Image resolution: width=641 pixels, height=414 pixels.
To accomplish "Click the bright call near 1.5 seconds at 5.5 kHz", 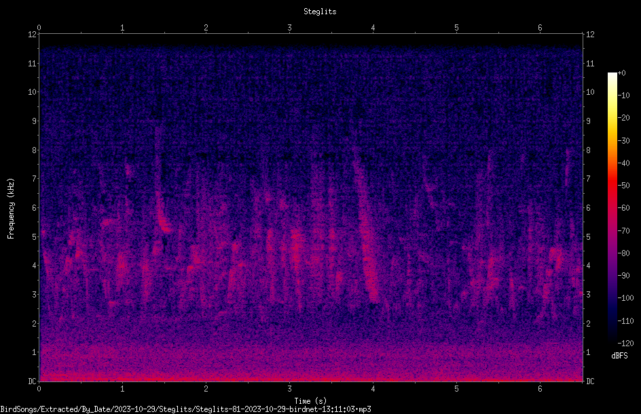I will 164,224.
